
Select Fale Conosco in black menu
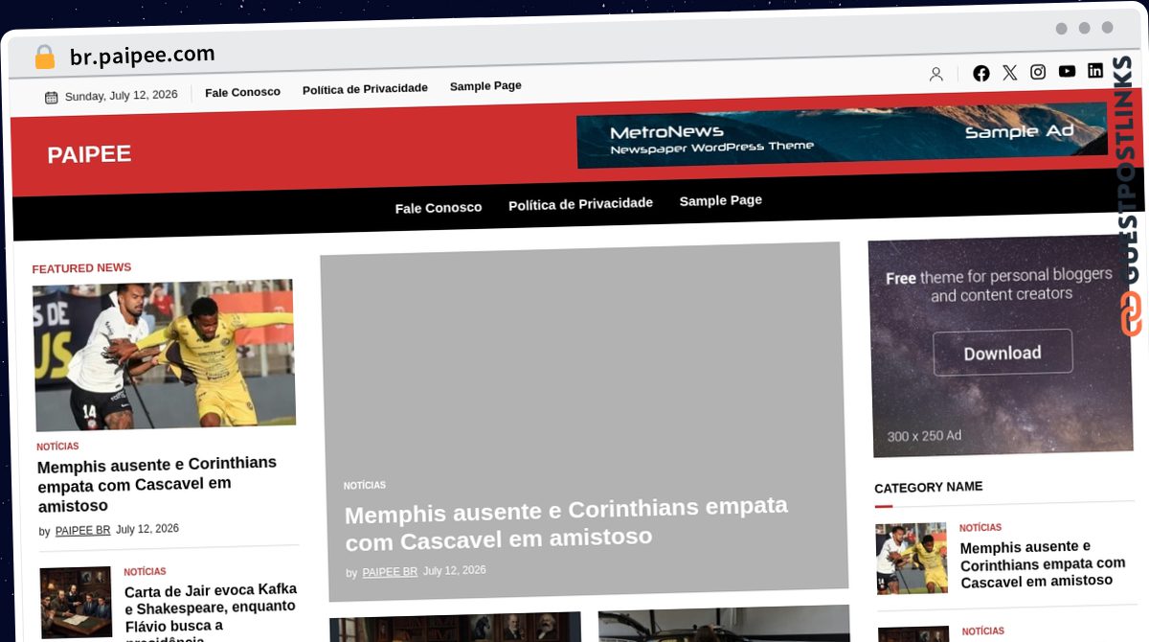point(439,207)
